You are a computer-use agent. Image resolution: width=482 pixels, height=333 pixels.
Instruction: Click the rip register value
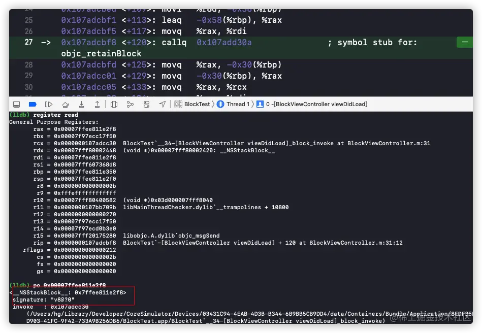(x=85, y=243)
